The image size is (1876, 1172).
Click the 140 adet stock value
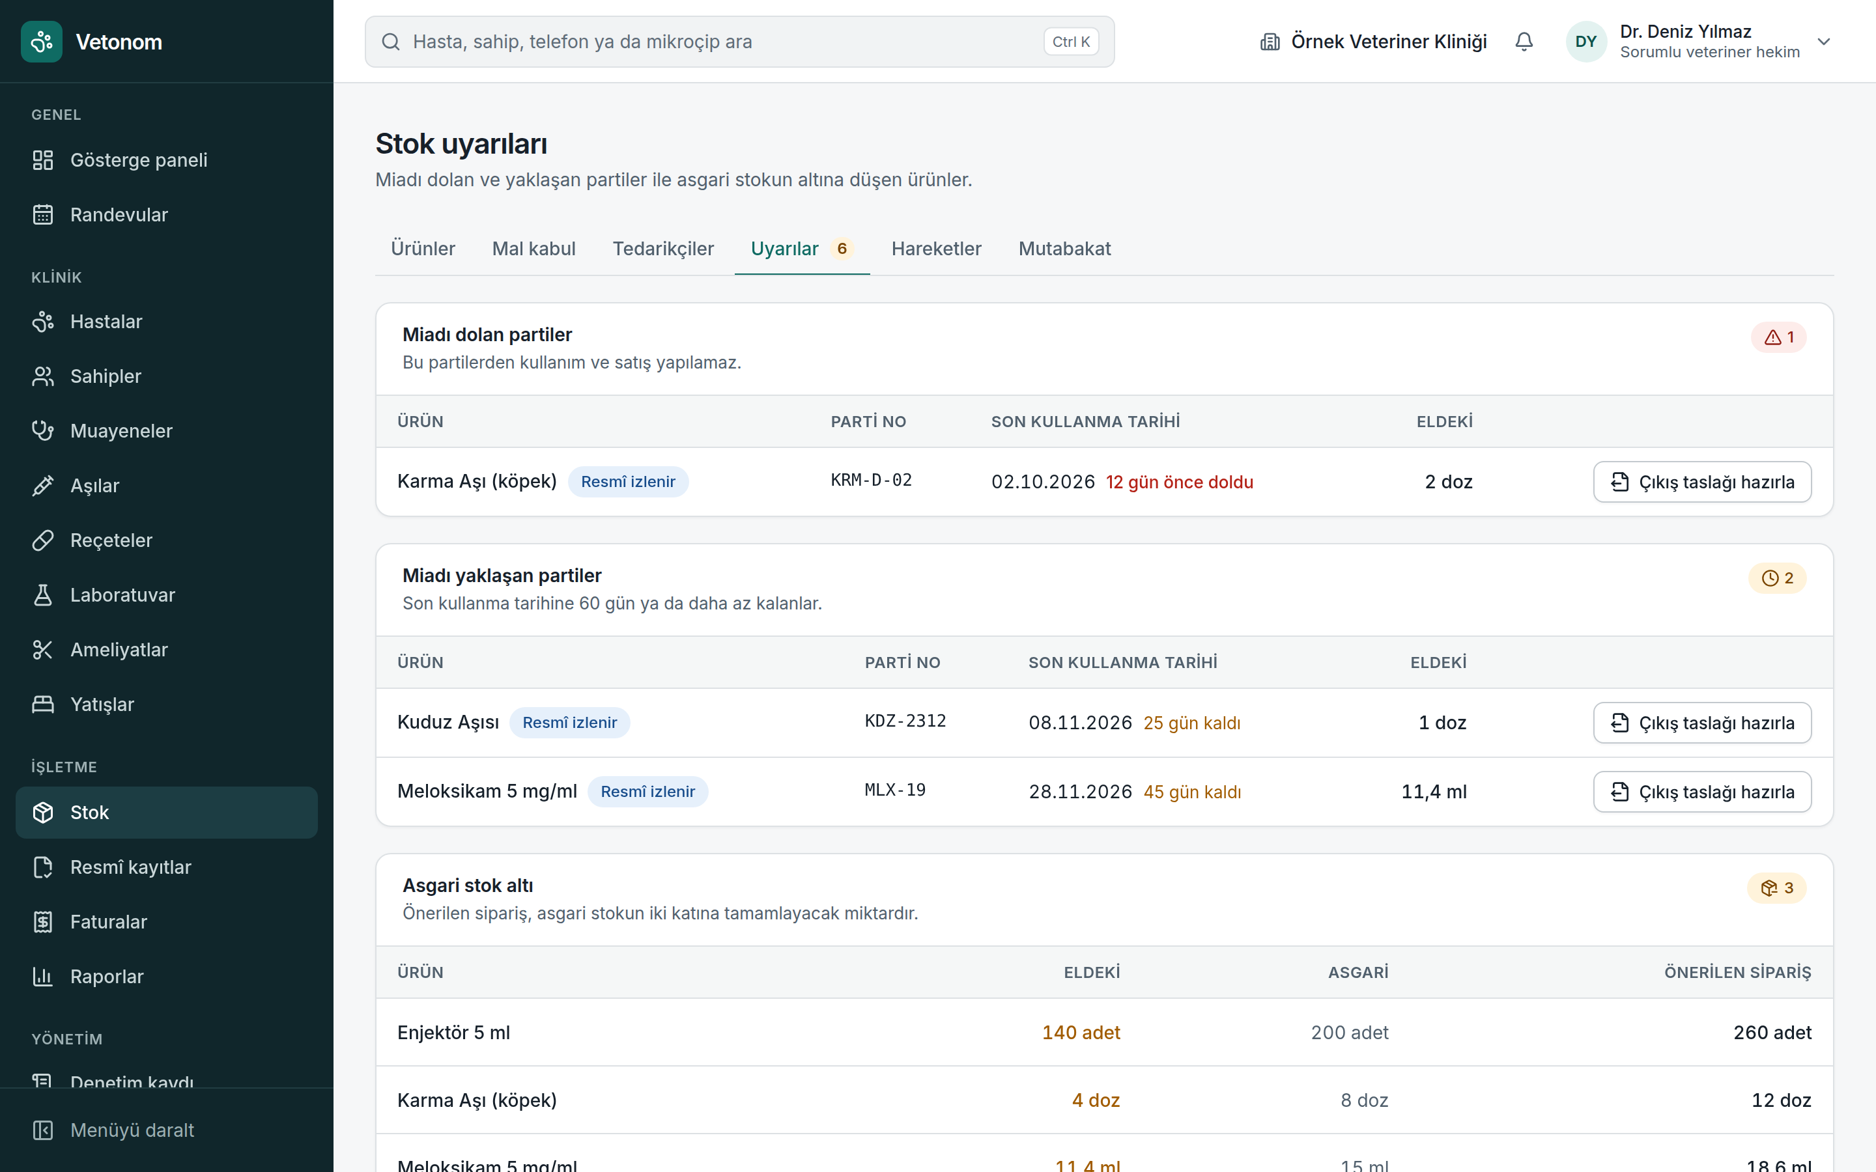(1081, 1033)
